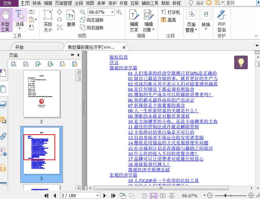Open the document tab list dropdown
Screen dimensions: 260x199
(x=257, y=46)
